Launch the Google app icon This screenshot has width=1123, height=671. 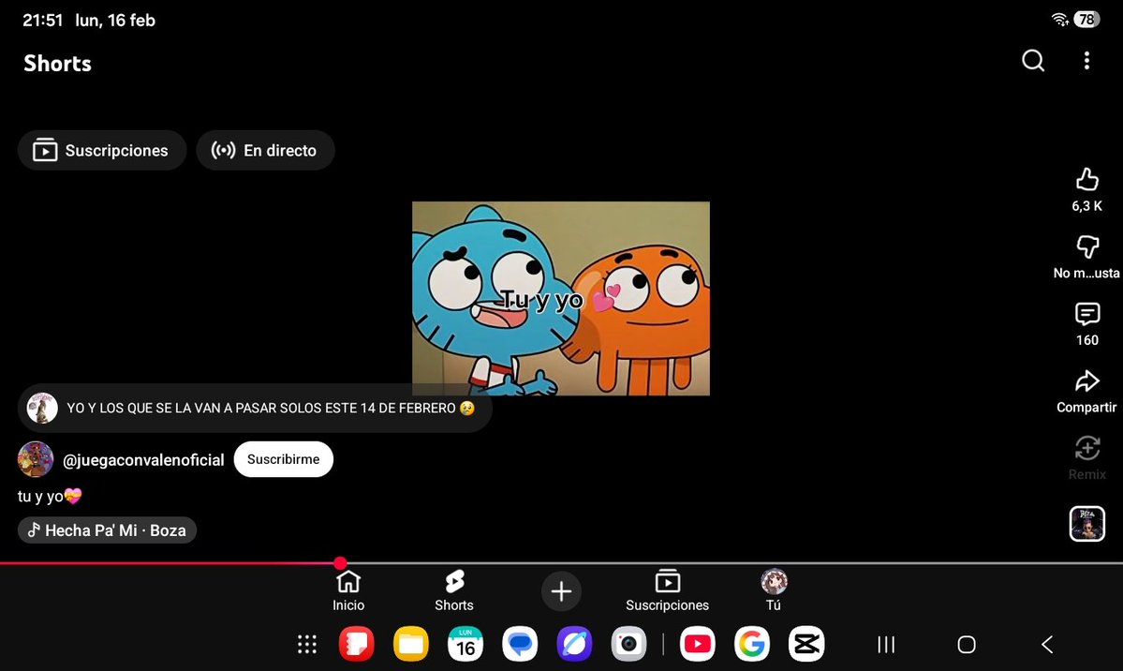coord(752,645)
